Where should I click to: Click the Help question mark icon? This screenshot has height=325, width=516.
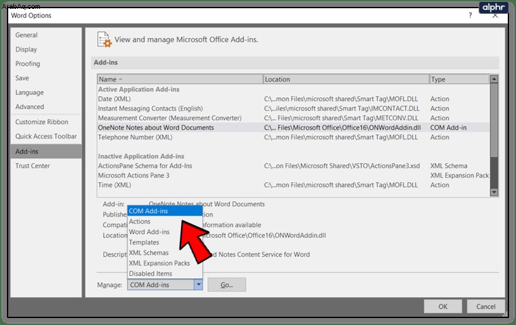click(x=470, y=15)
